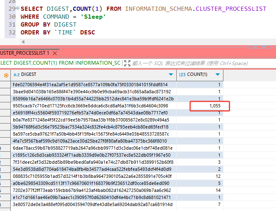Click the maximize result panel arrows at top right
Screen dimensions: 276x211
coord(259,47)
